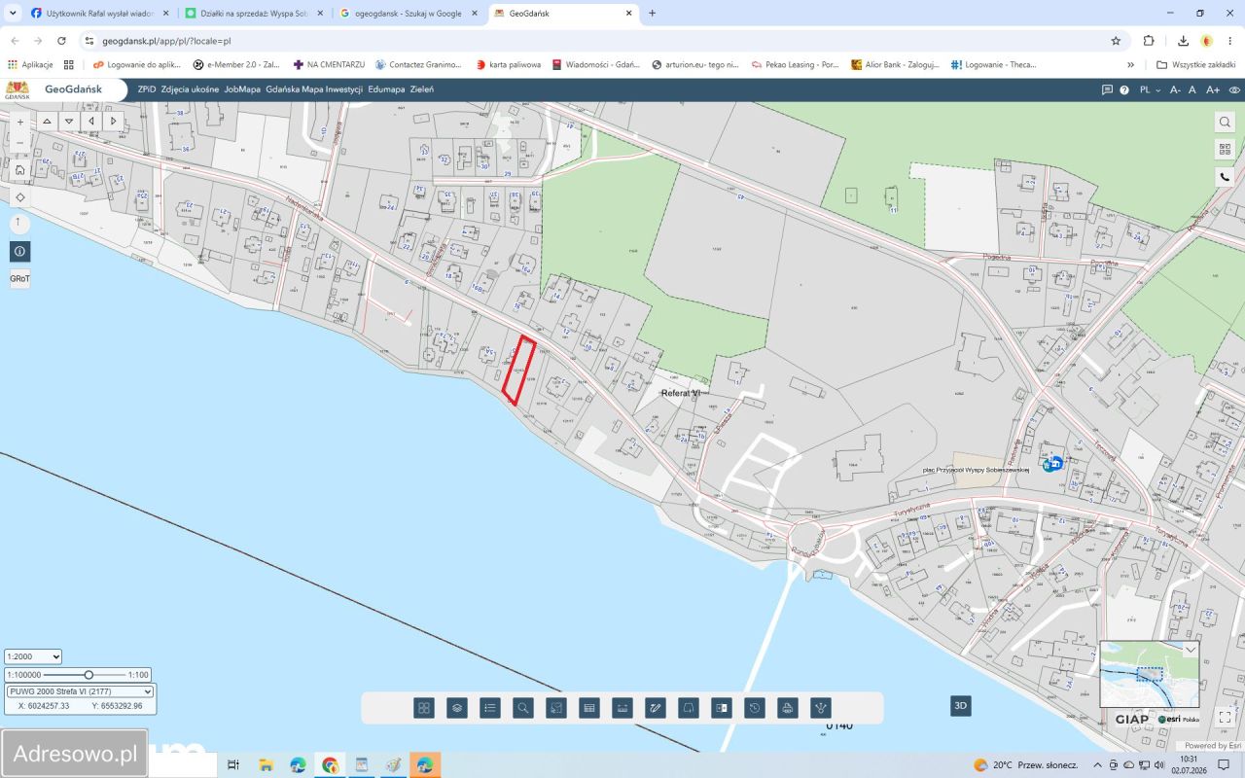Pan the map down with the arrow
1245x778 pixels.
point(69,122)
